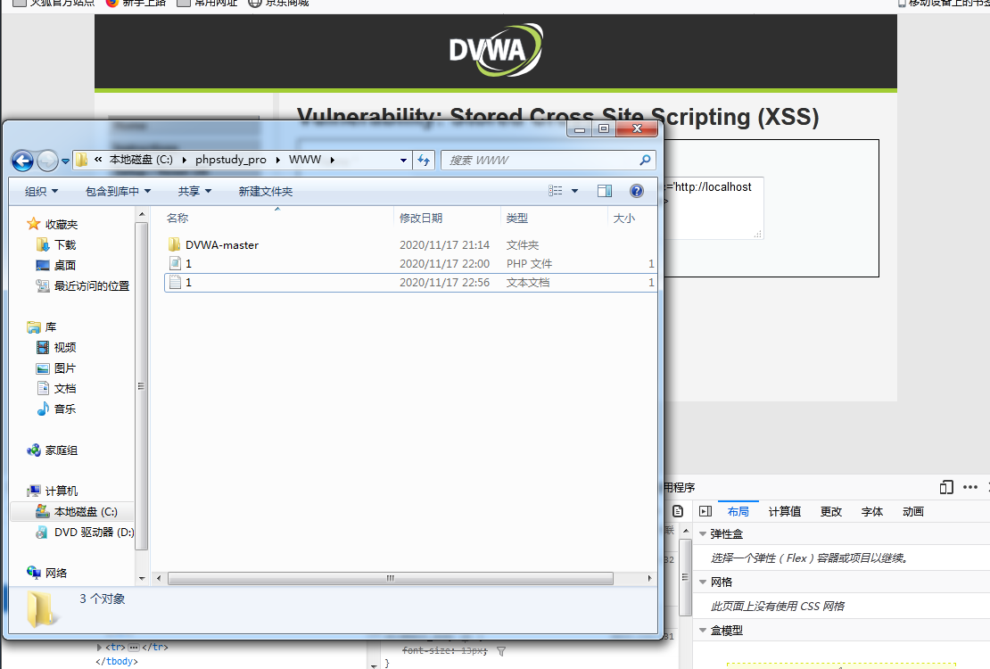Open the 包含到库中 menu
Screen dimensions: 990x669
click(118, 192)
